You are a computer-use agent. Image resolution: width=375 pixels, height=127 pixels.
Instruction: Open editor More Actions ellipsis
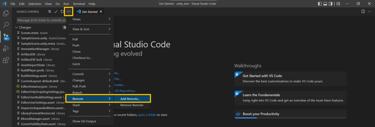[370, 12]
